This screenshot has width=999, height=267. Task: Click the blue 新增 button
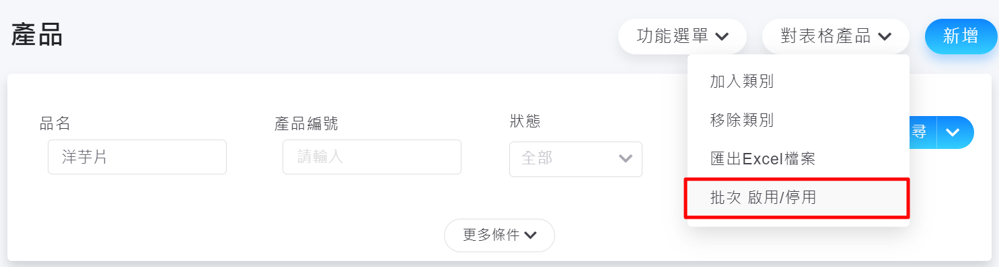click(961, 36)
